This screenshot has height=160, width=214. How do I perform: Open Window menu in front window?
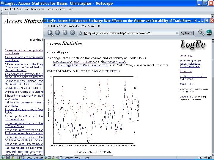point(91,26)
